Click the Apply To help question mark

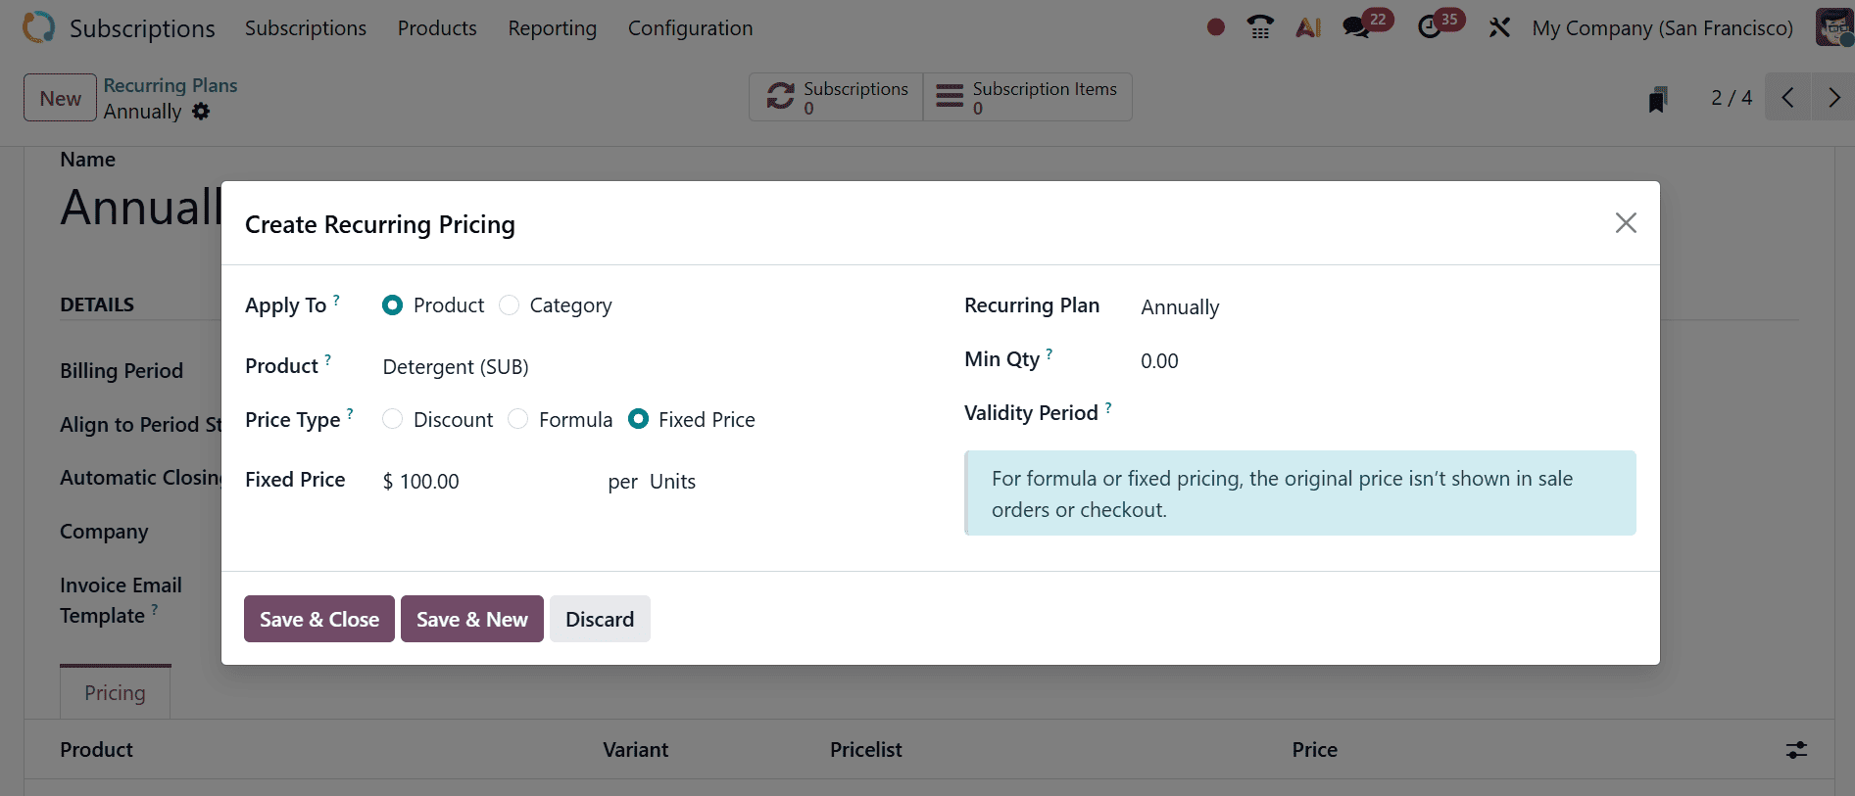point(336,299)
